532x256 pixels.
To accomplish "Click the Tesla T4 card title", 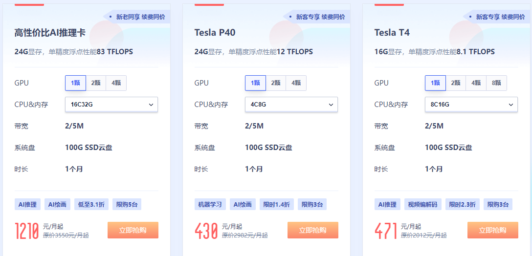I will pos(392,33).
